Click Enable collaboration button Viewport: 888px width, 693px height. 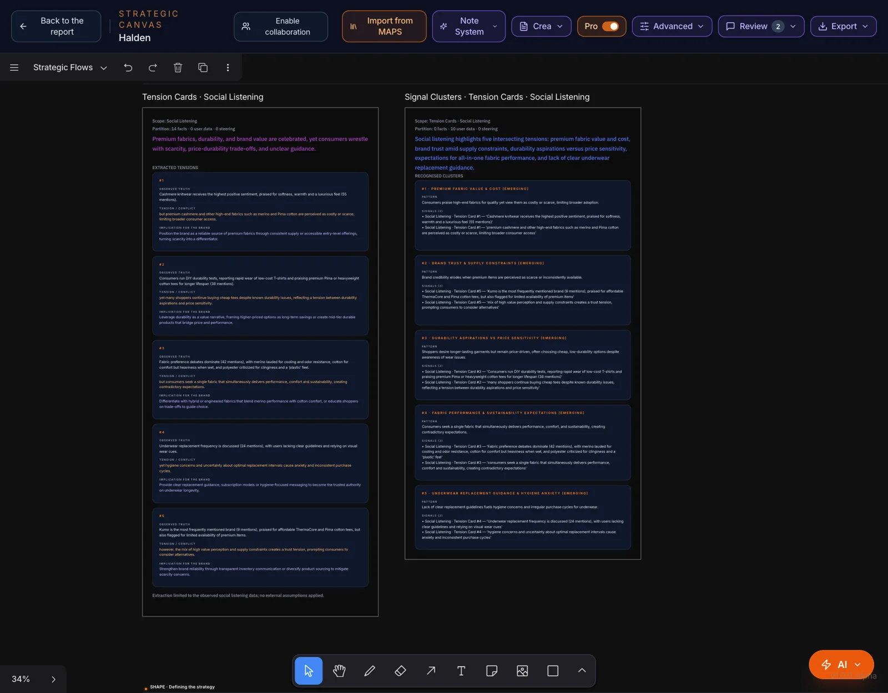point(281,26)
